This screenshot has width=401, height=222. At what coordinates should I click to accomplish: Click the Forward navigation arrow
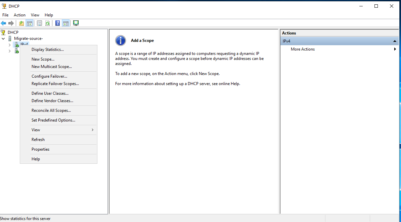[11, 23]
